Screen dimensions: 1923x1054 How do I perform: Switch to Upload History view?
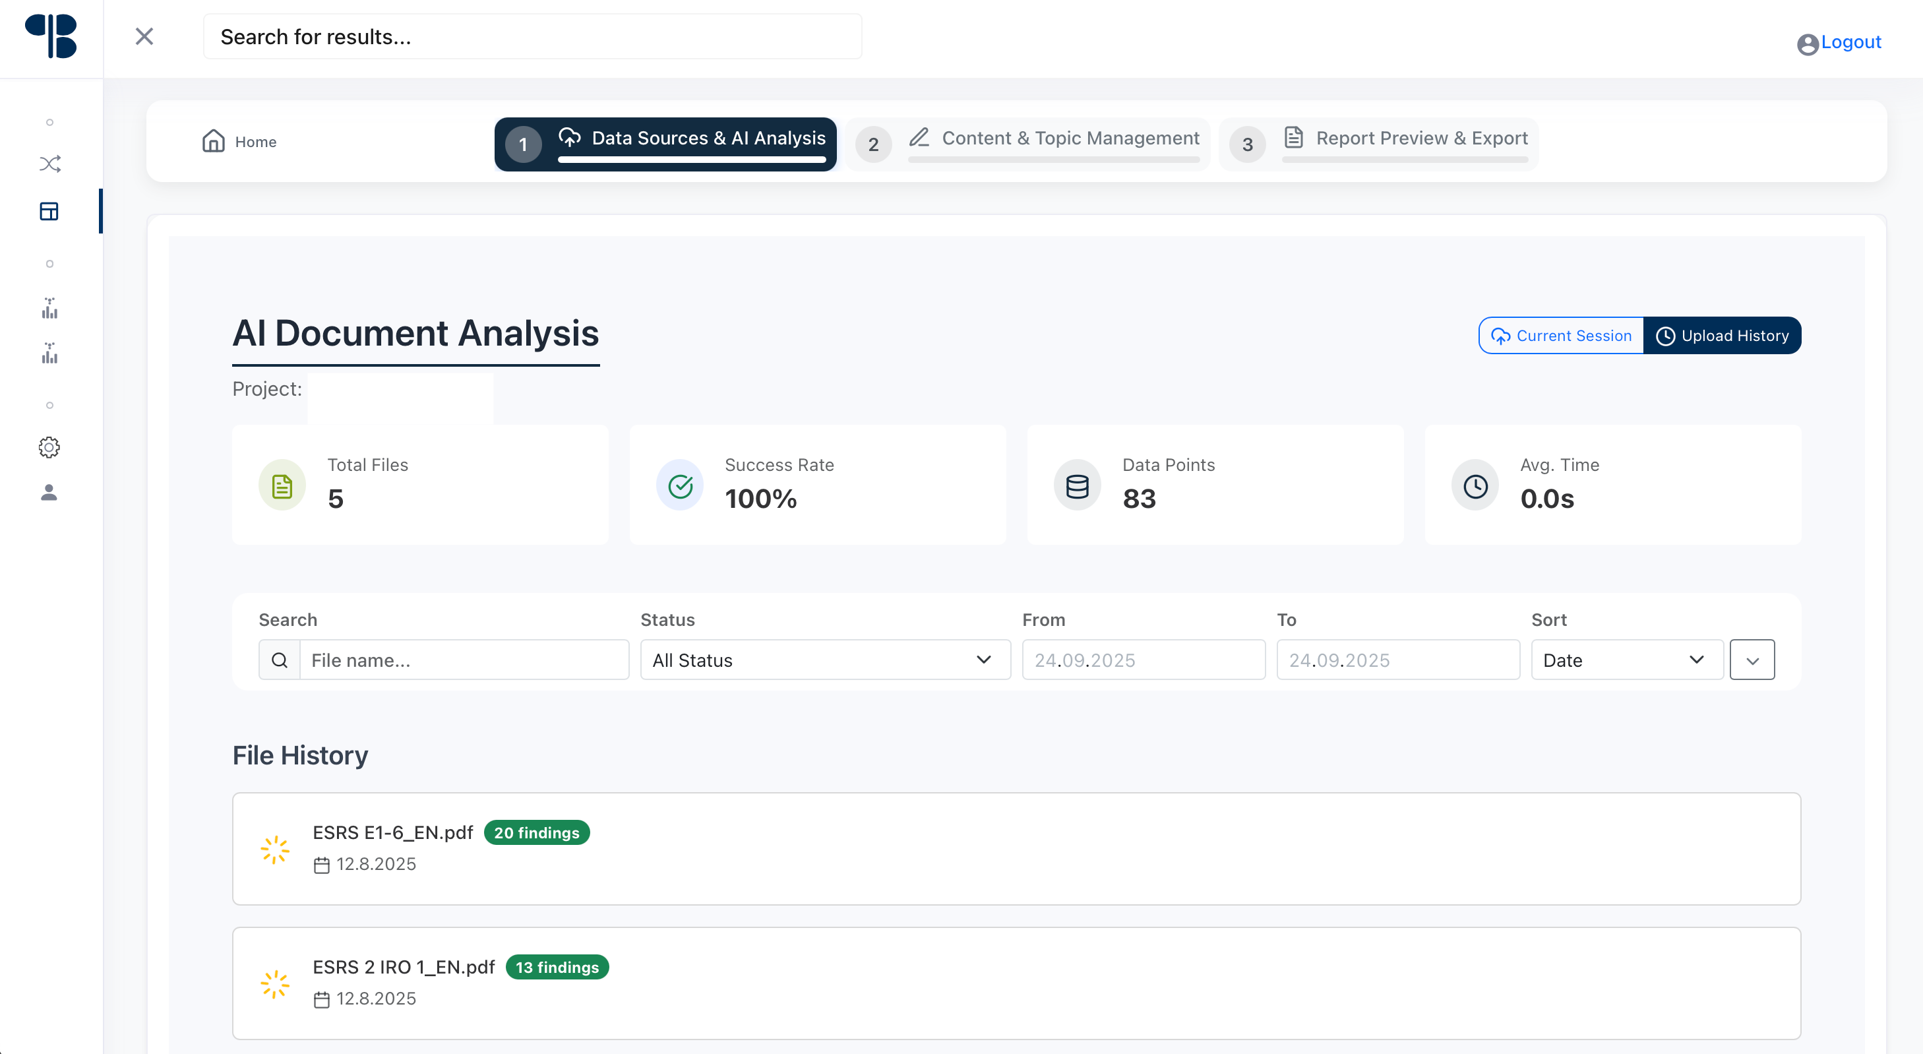point(1722,336)
